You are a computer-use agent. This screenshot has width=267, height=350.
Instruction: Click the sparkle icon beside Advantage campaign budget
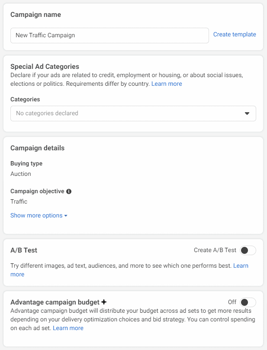104,302
